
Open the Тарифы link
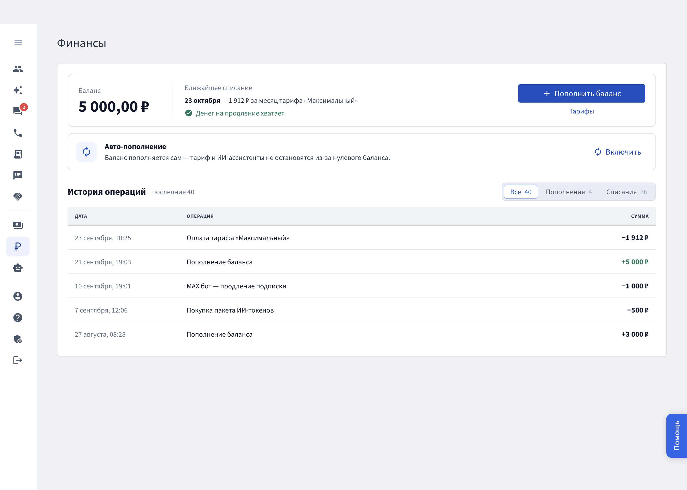point(581,111)
